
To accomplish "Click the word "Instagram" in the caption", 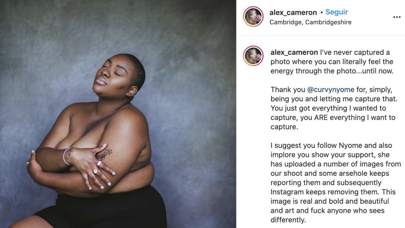I will point(286,192).
